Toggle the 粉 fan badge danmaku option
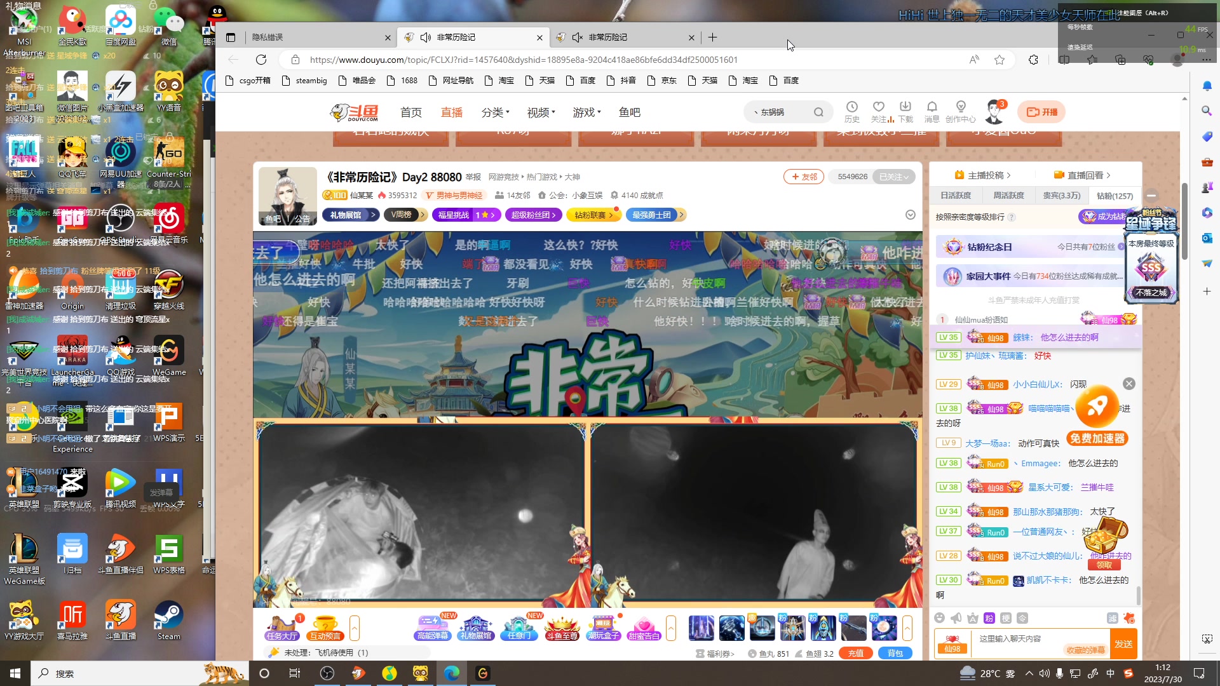Screen dimensions: 1220x686 (989, 618)
